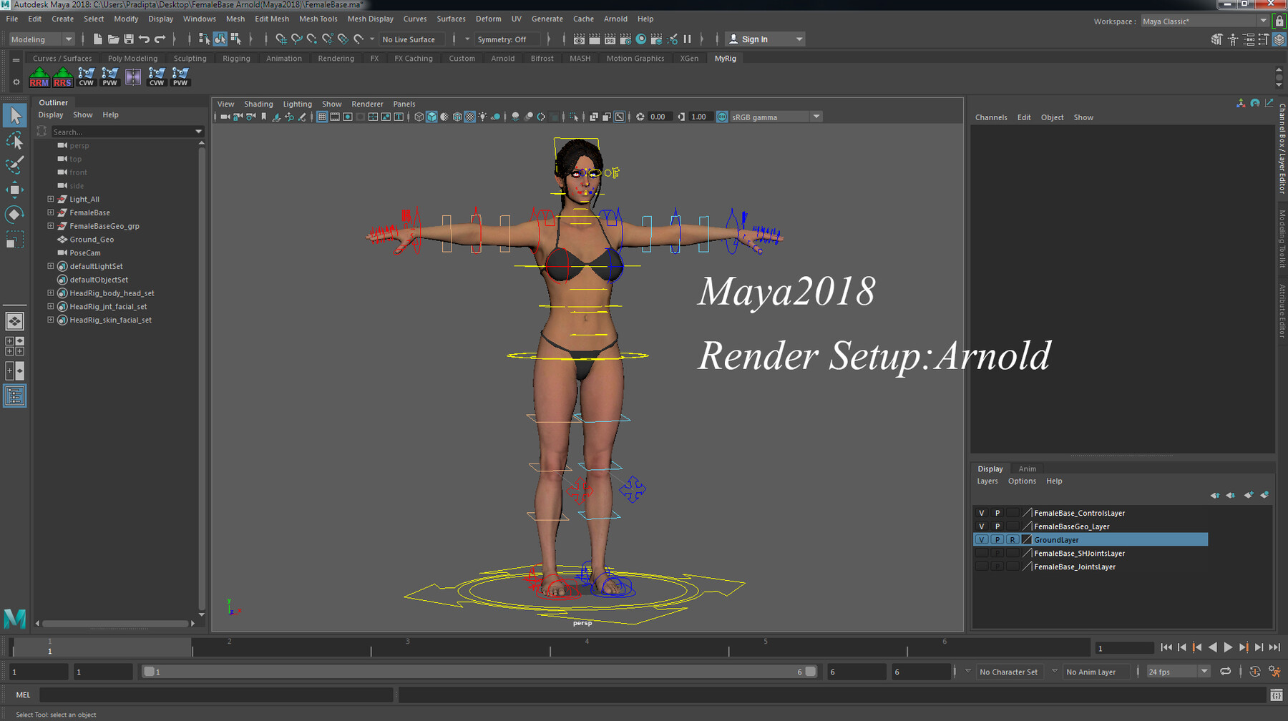Toggle the R flag on GroundLayer
1288x721 pixels.
pyautogui.click(x=1013, y=539)
